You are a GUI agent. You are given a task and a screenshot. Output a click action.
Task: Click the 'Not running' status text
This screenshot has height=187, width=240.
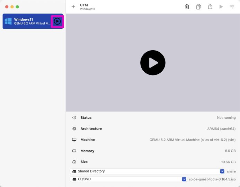[x=226, y=117]
